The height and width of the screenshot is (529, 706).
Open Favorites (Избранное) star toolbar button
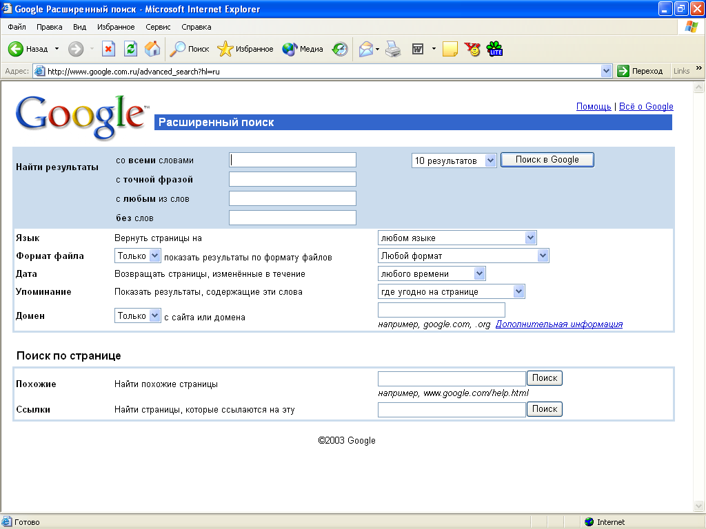(x=245, y=49)
